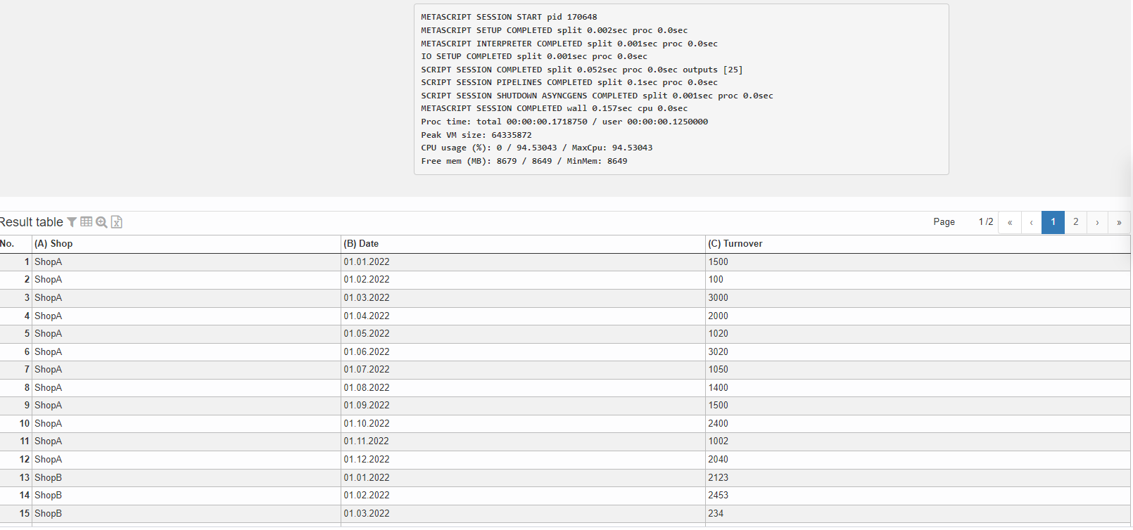Click log line CPU usage (%)
Image resolution: width=1133 pixels, height=530 pixels.
pos(537,148)
